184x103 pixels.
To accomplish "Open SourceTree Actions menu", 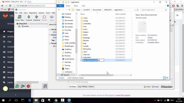I will point(41,13).
